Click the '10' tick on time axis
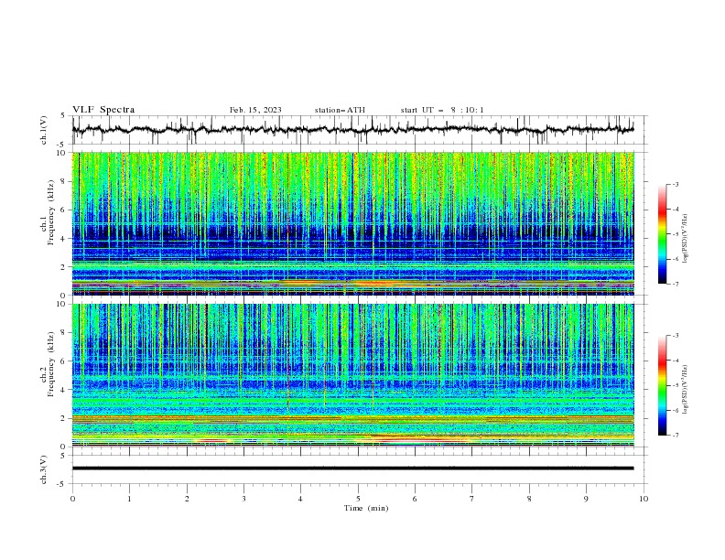725x560 pixels. (644, 499)
